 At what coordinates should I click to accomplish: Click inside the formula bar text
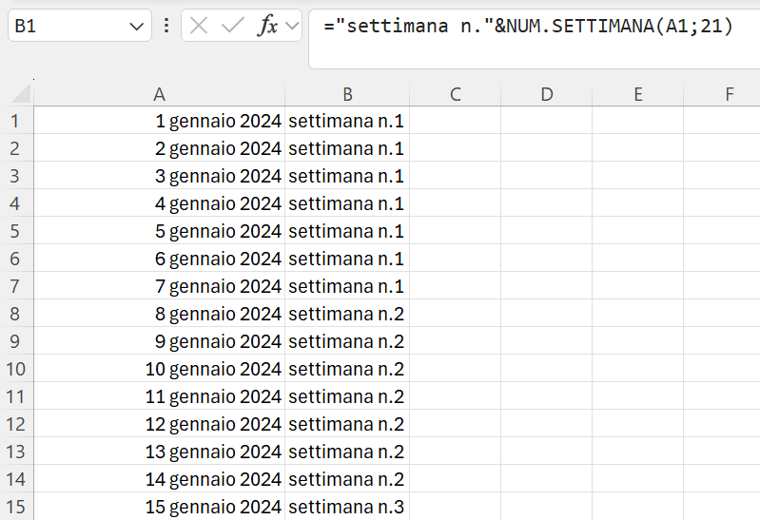click(528, 26)
